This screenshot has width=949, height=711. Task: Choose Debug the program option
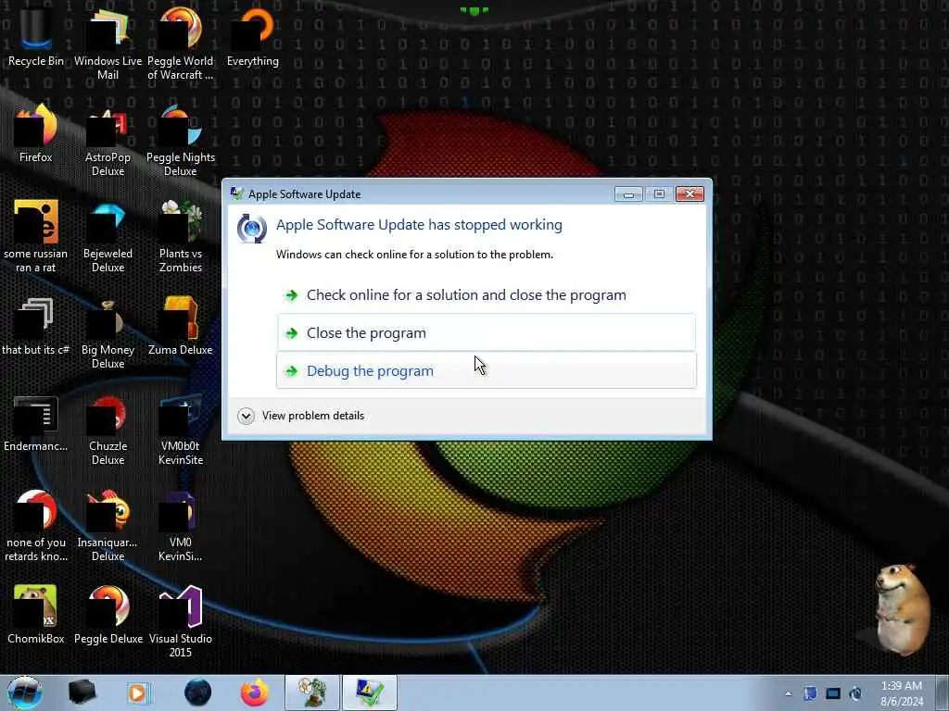486,370
